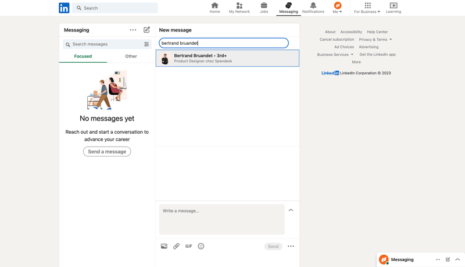Open the Me profile menu
Screen dimensions: 465x267
tap(338, 8)
